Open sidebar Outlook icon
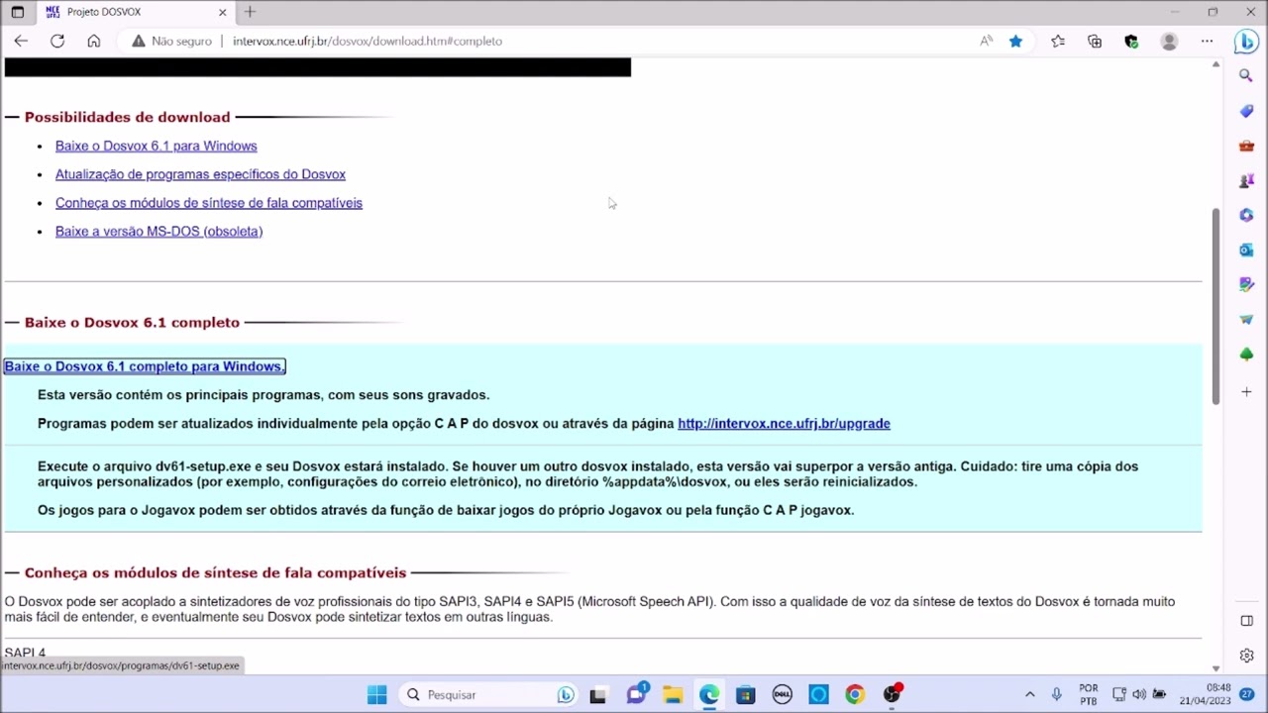 (1246, 250)
